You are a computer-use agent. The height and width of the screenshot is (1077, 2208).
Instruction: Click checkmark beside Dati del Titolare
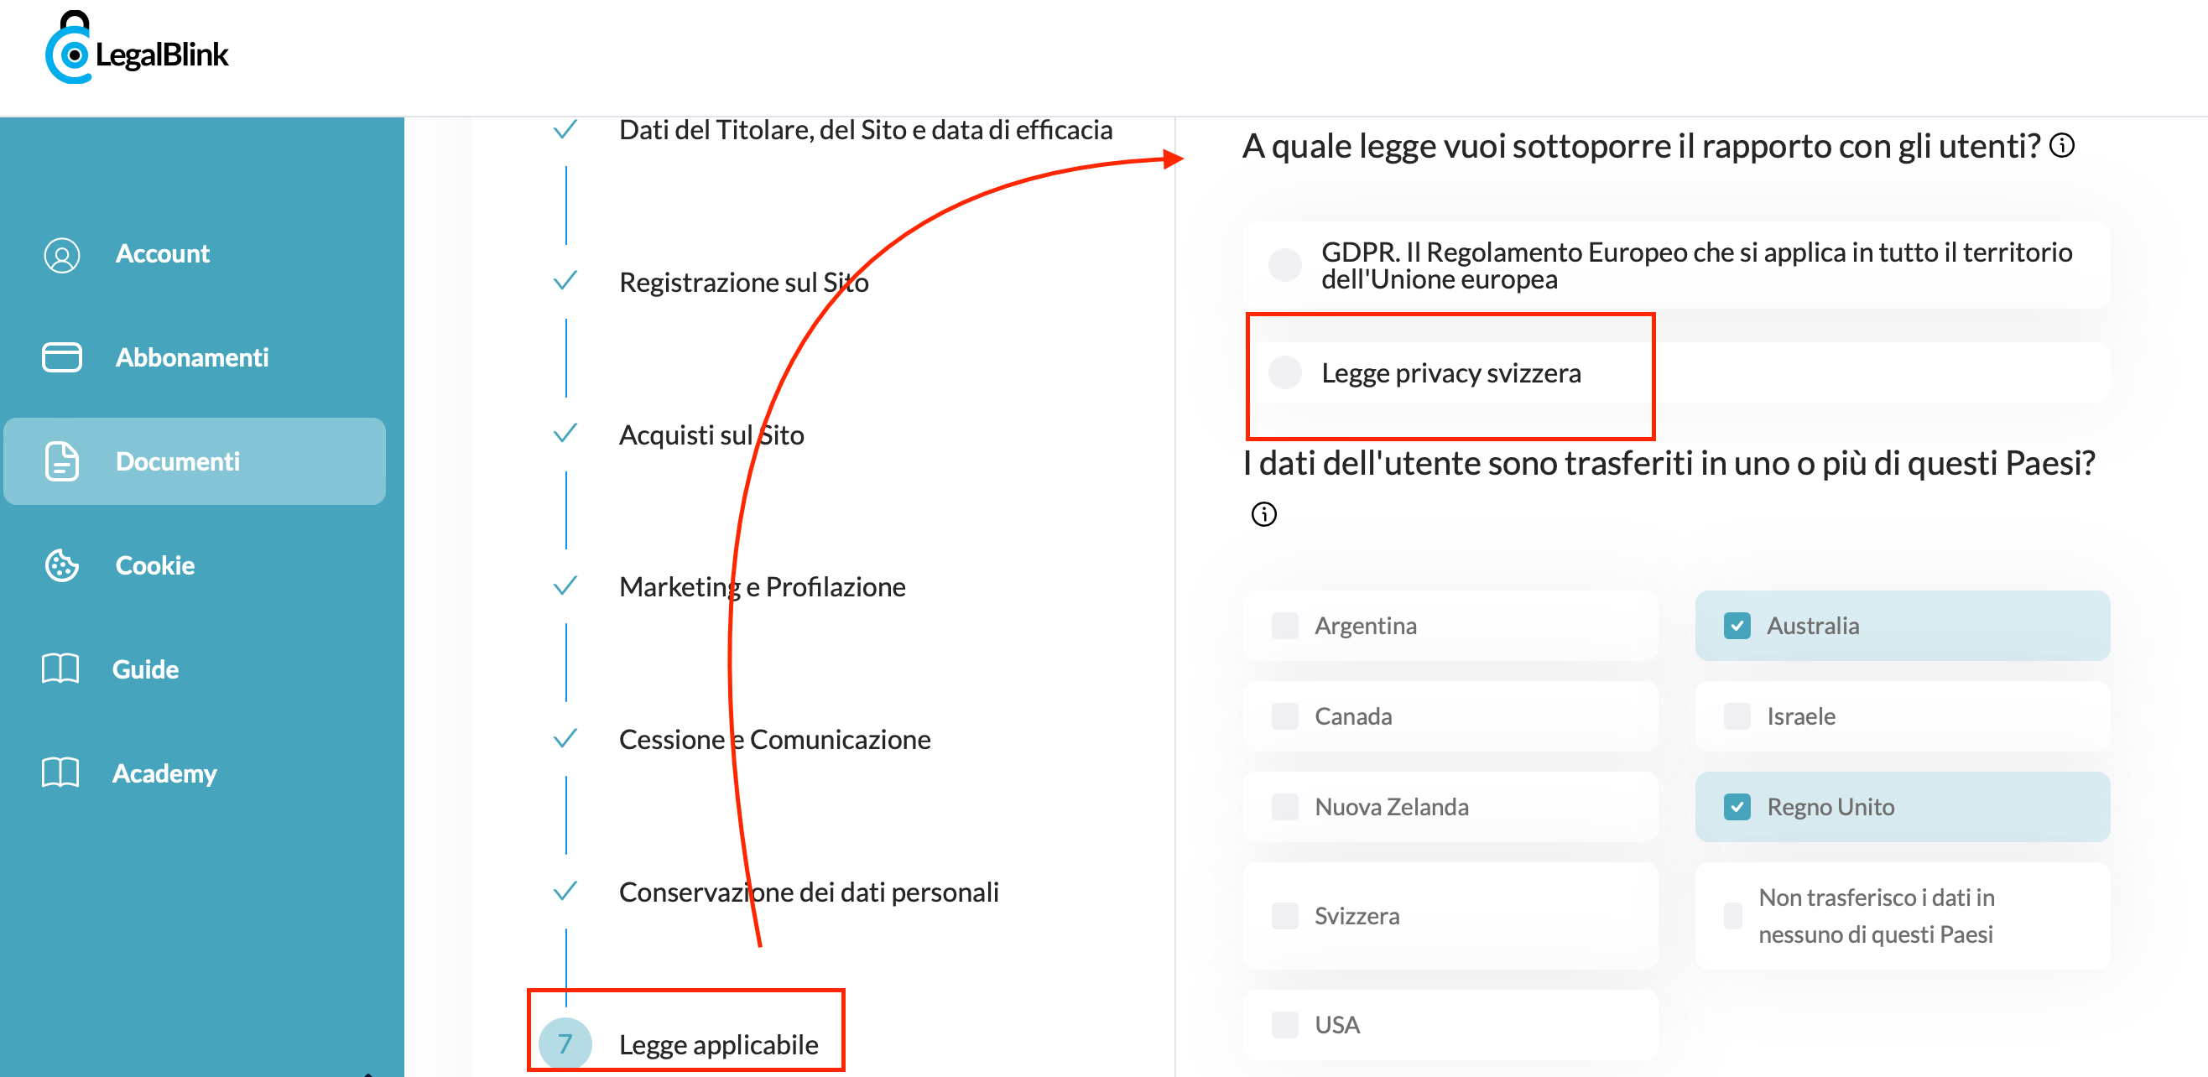pos(565,129)
